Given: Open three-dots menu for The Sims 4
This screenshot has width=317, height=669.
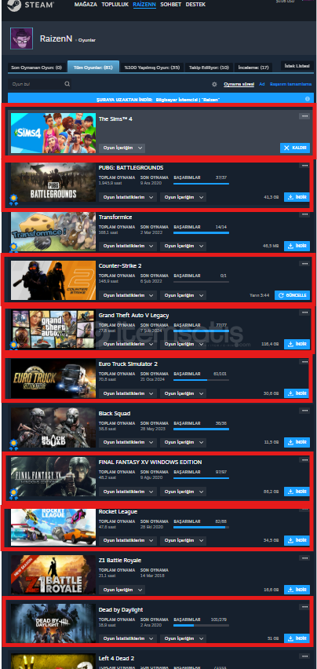Looking at the screenshot, I should (304, 116).
